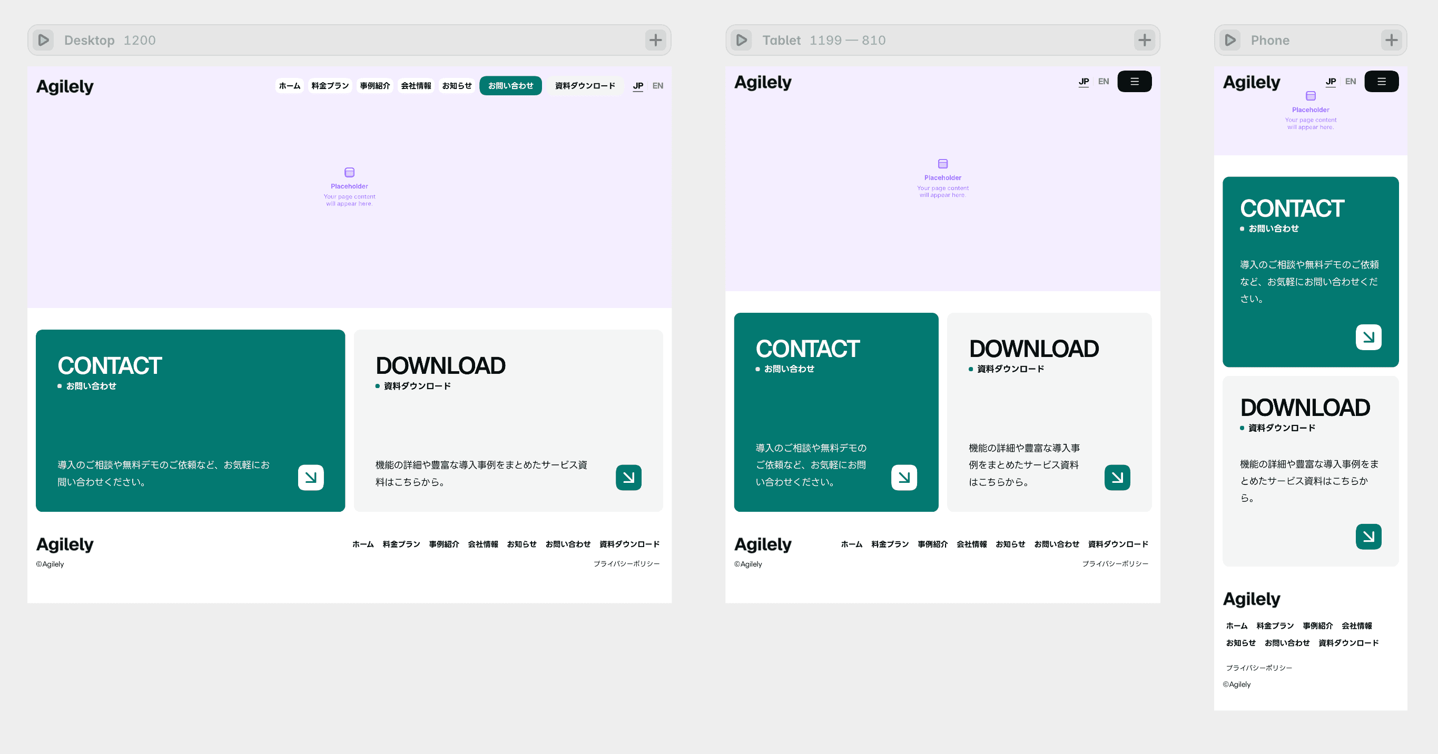Click Agilely logo in Phone header
The width and height of the screenshot is (1438, 754).
[x=1251, y=83]
